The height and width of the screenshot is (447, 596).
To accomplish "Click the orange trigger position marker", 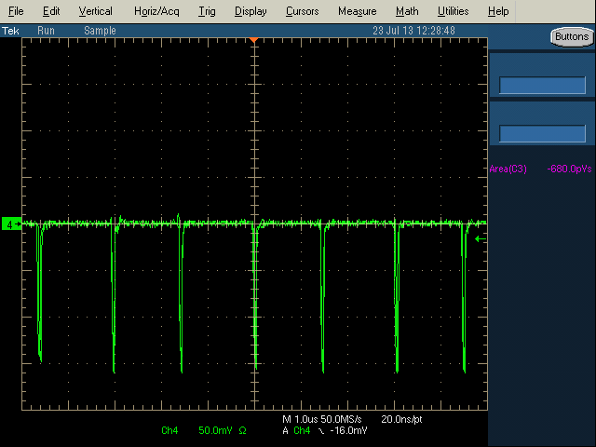I will [254, 40].
